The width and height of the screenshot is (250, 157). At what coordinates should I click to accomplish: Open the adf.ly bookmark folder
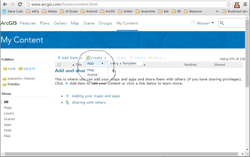33,11
